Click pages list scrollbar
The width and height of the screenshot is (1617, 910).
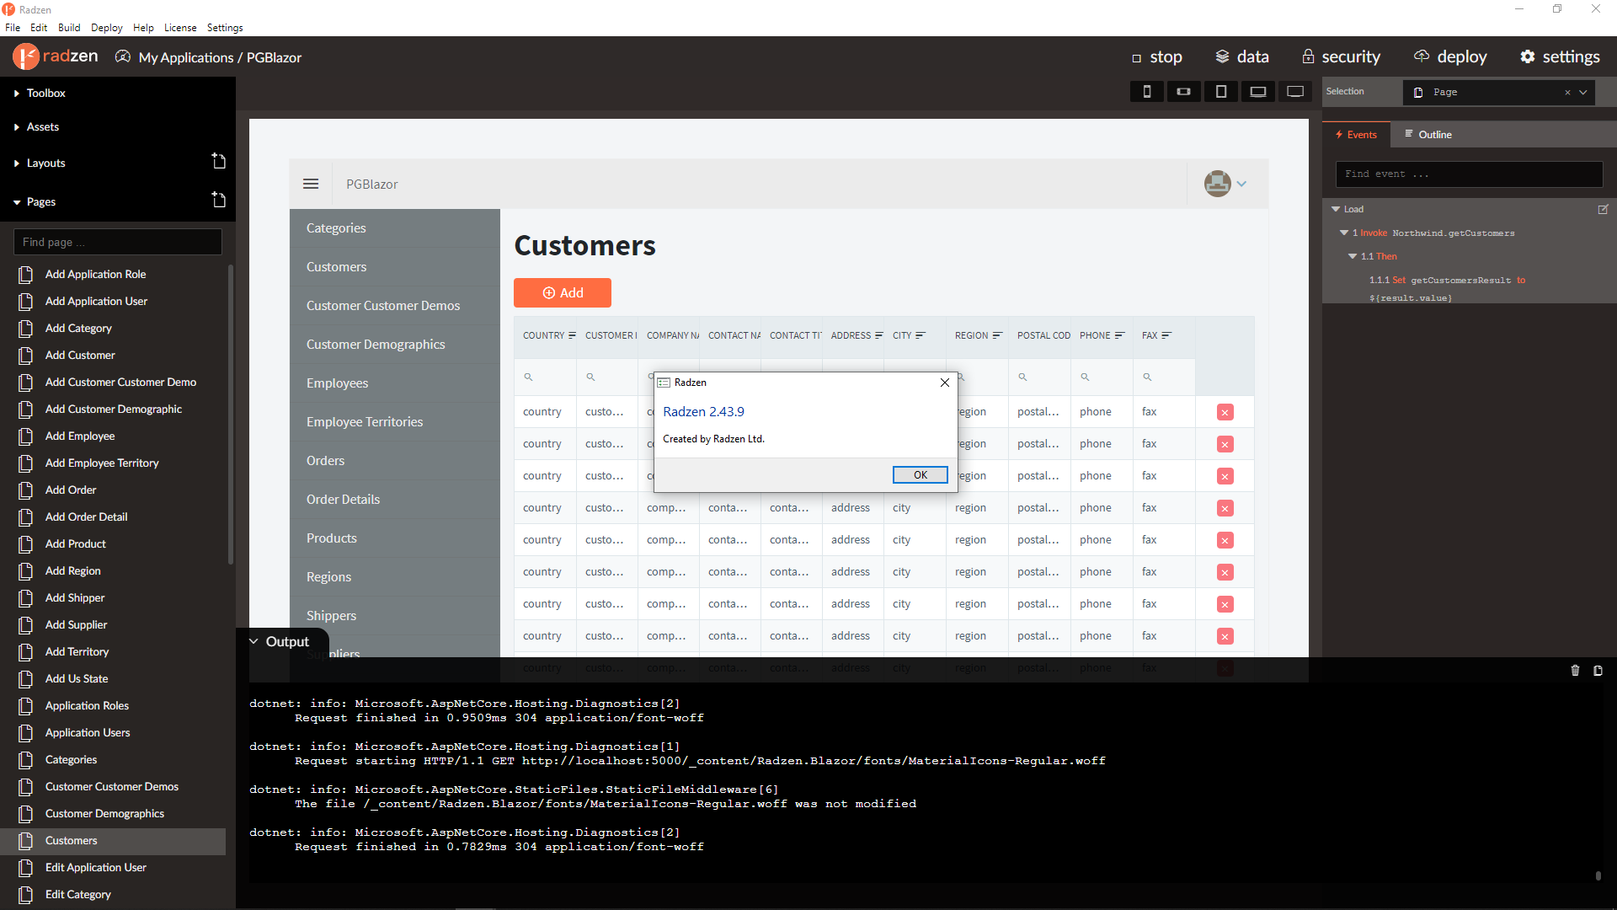click(230, 415)
